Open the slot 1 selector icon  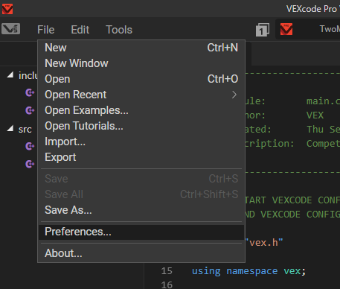tap(263, 30)
